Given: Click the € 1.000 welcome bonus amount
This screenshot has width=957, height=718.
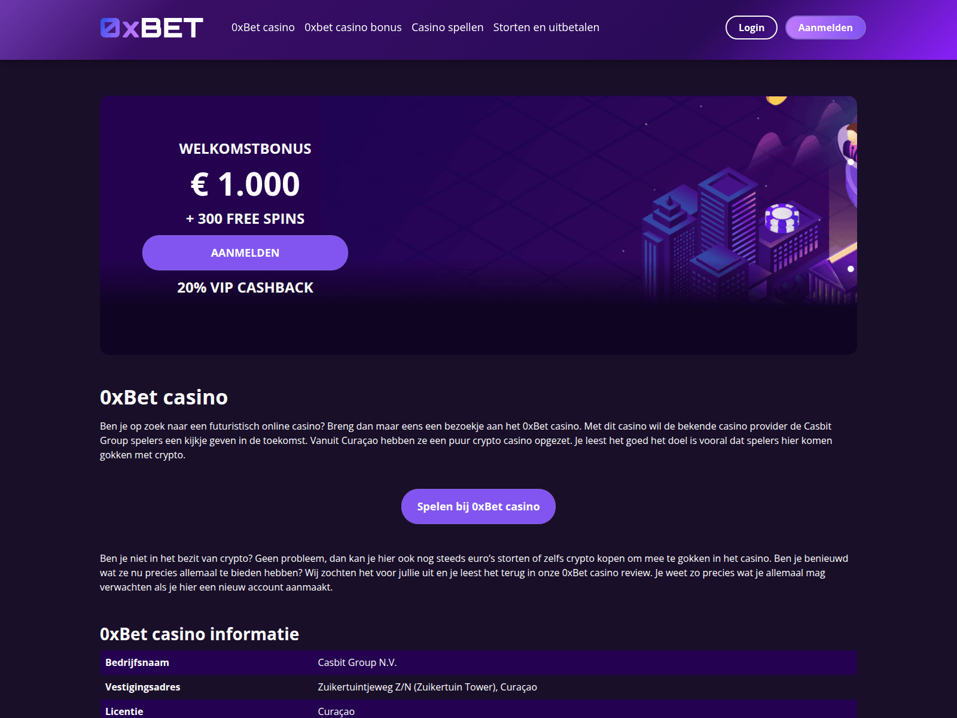Looking at the screenshot, I should 245,184.
